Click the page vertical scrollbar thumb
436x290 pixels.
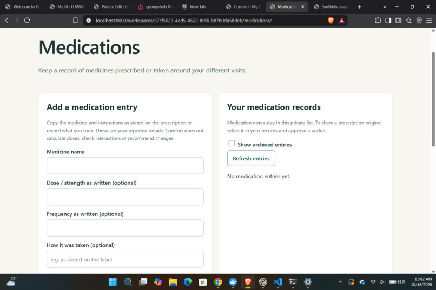pos(433,99)
